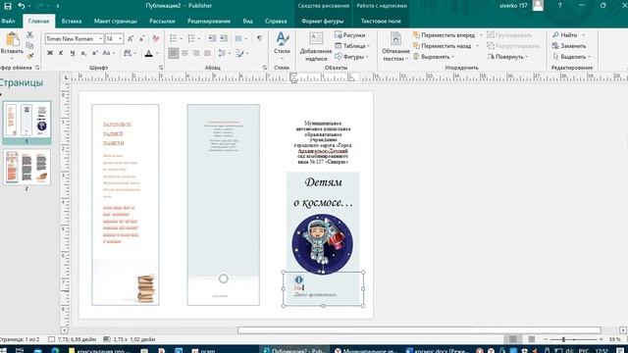This screenshot has height=353, width=628.
Task: Open the Table (Таблица) dropdown
Action: coord(352,46)
